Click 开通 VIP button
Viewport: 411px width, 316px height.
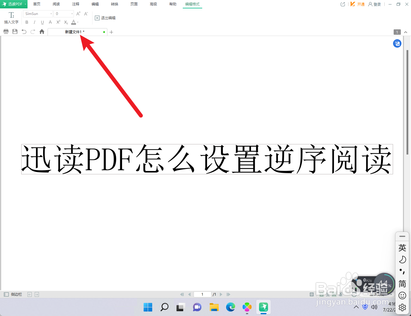(357, 4)
